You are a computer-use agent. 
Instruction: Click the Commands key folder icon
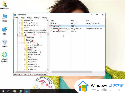pos(24,38)
